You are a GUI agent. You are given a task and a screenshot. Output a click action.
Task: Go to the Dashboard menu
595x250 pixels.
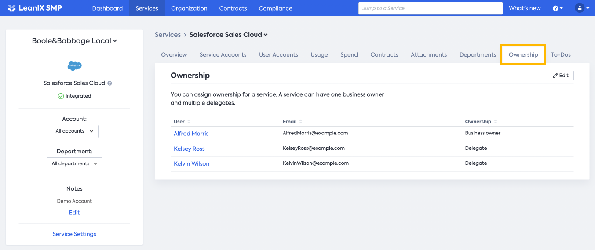pyautogui.click(x=107, y=8)
